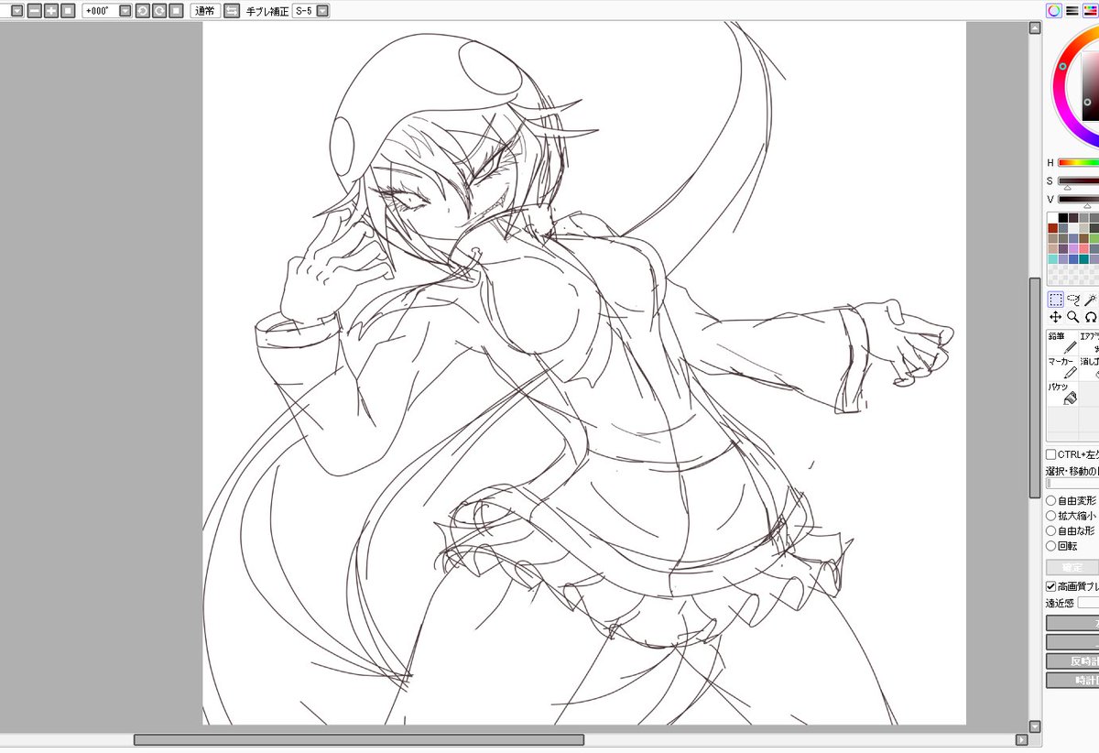
Task: Select the 自由変形 radio option
Action: 1050,501
